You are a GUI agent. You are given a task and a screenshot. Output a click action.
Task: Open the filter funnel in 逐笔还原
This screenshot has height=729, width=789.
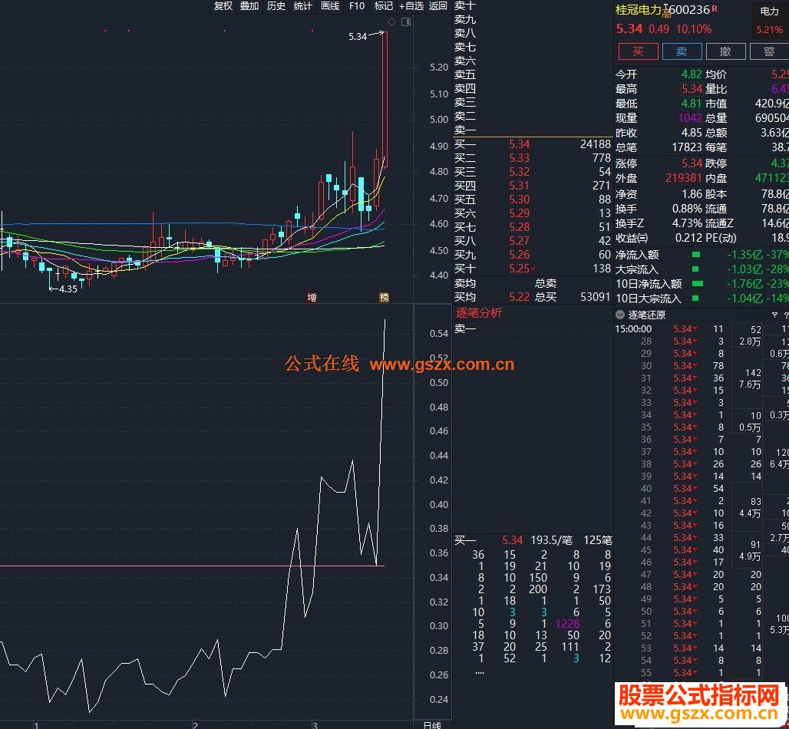(774, 315)
